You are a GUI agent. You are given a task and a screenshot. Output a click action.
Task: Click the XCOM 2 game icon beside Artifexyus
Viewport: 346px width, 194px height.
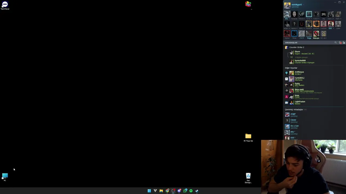pos(287,73)
